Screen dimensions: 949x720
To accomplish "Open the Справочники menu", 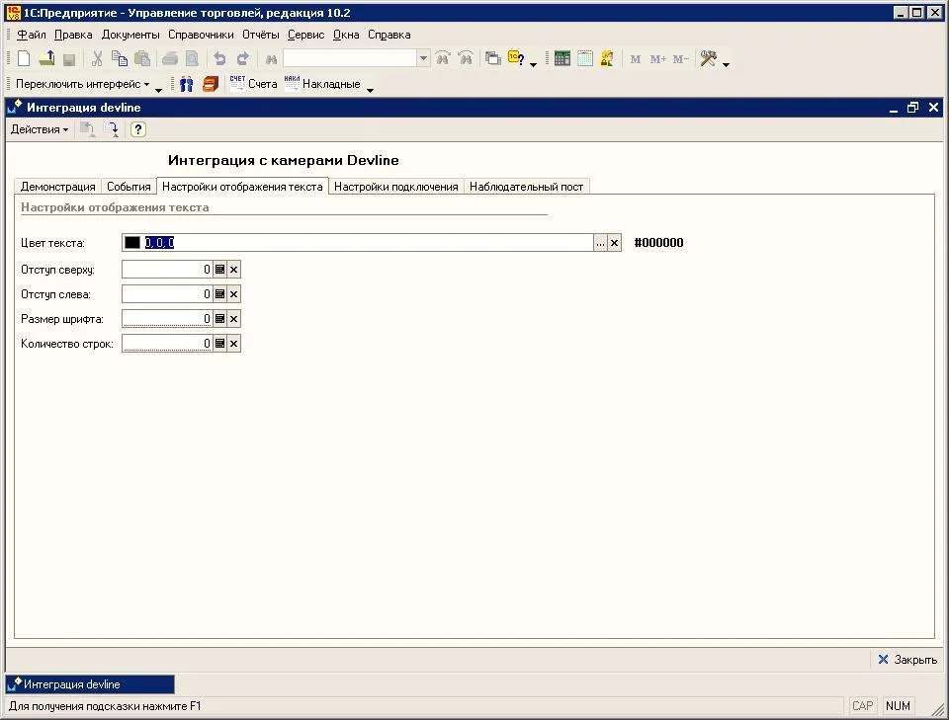I will 201,35.
